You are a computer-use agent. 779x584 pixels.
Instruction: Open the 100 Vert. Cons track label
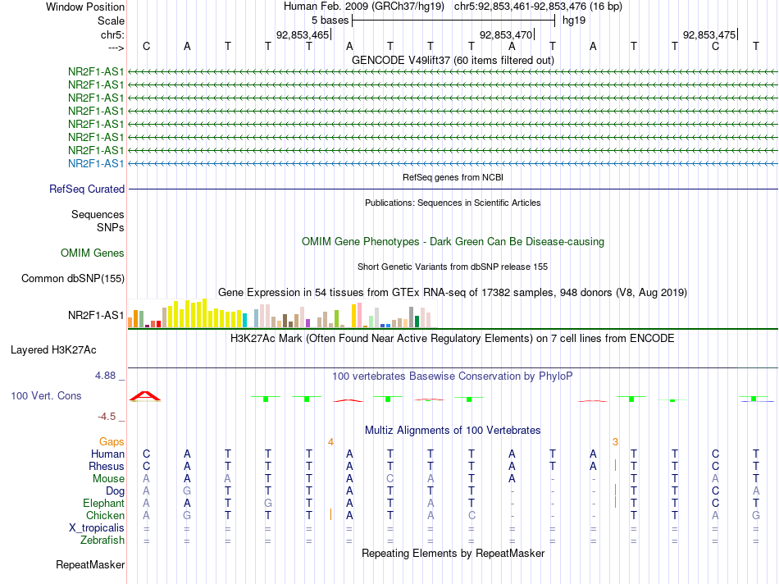point(46,395)
